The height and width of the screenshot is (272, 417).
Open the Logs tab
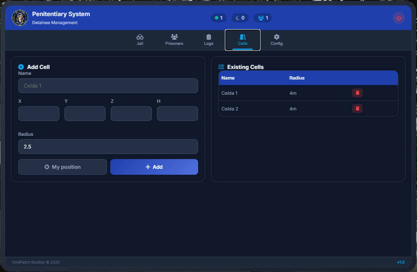[x=209, y=40]
